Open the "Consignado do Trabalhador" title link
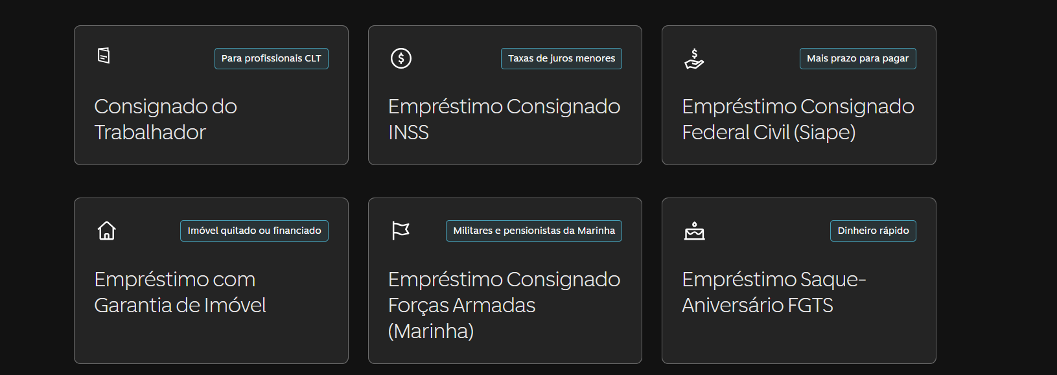 tap(165, 119)
